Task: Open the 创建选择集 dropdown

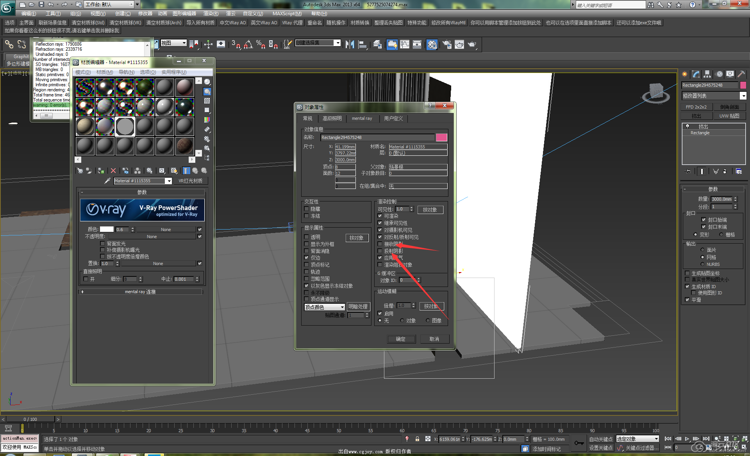Action: coord(337,43)
